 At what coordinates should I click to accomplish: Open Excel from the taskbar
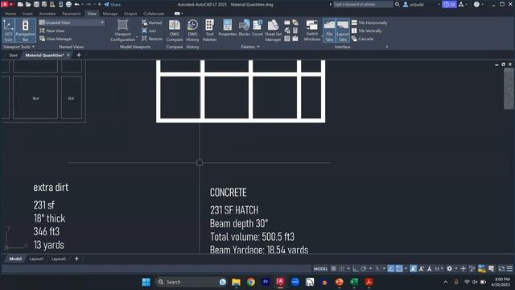coord(354,282)
